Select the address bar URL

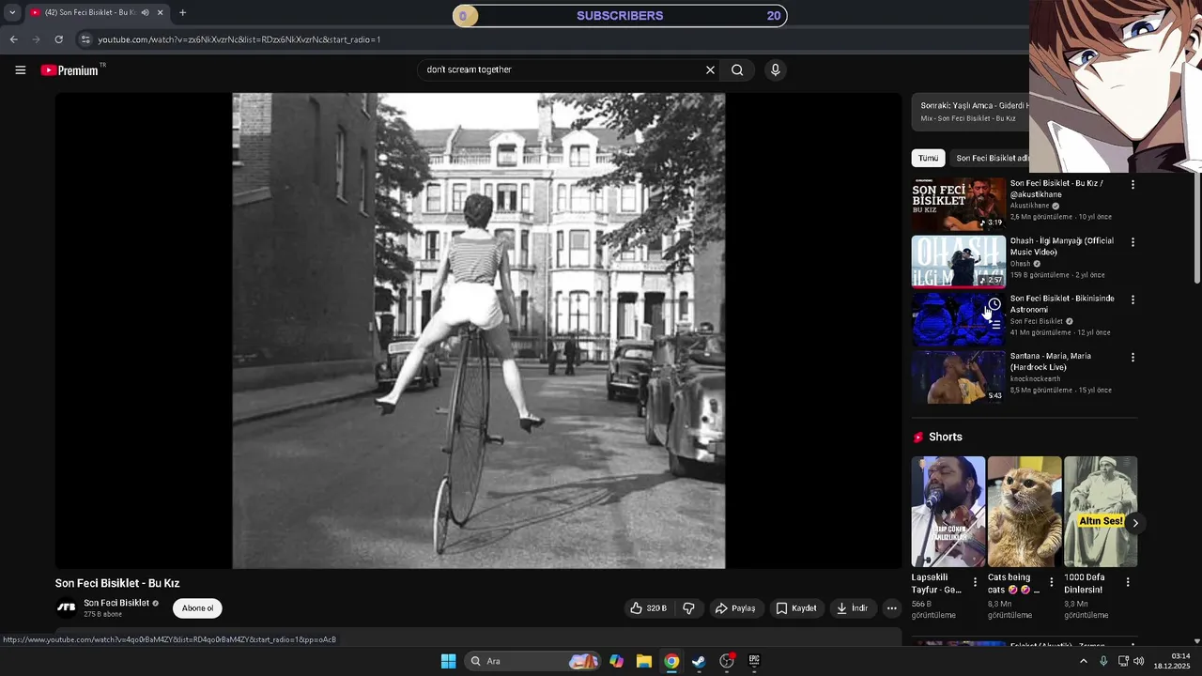(239, 39)
